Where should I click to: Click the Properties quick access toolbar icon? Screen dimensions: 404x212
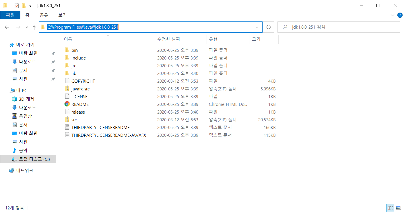coord(17,5)
